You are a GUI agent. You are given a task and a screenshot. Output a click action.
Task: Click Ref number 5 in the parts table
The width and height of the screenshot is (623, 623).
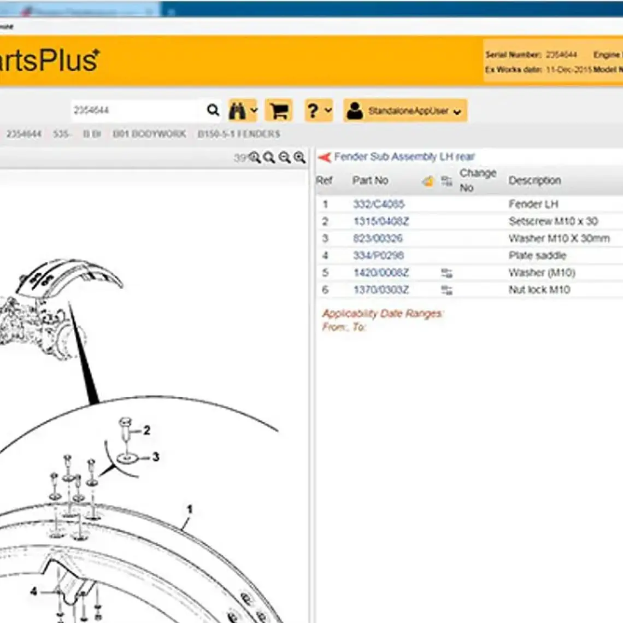pyautogui.click(x=325, y=273)
